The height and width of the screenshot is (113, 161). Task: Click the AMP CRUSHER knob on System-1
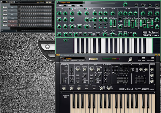(150, 13)
